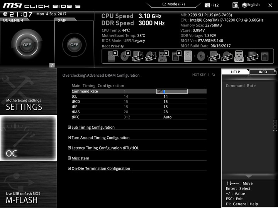The image size is (278, 208).
Task: Click the breadcrumb Overclocking\Advanced DRAM Configuration
Action: (x=101, y=75)
